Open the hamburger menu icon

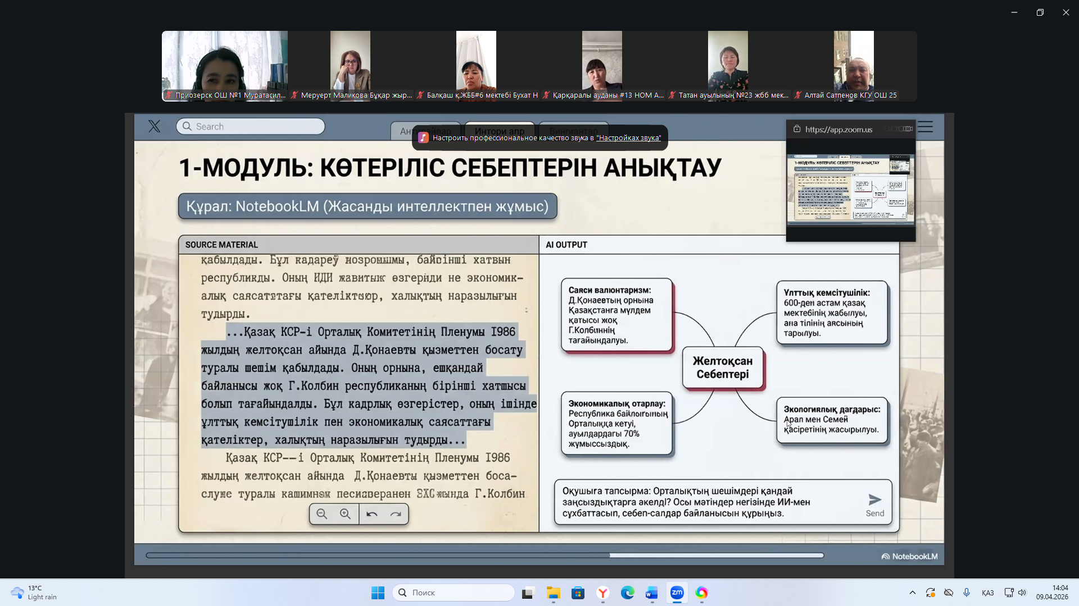(x=926, y=127)
